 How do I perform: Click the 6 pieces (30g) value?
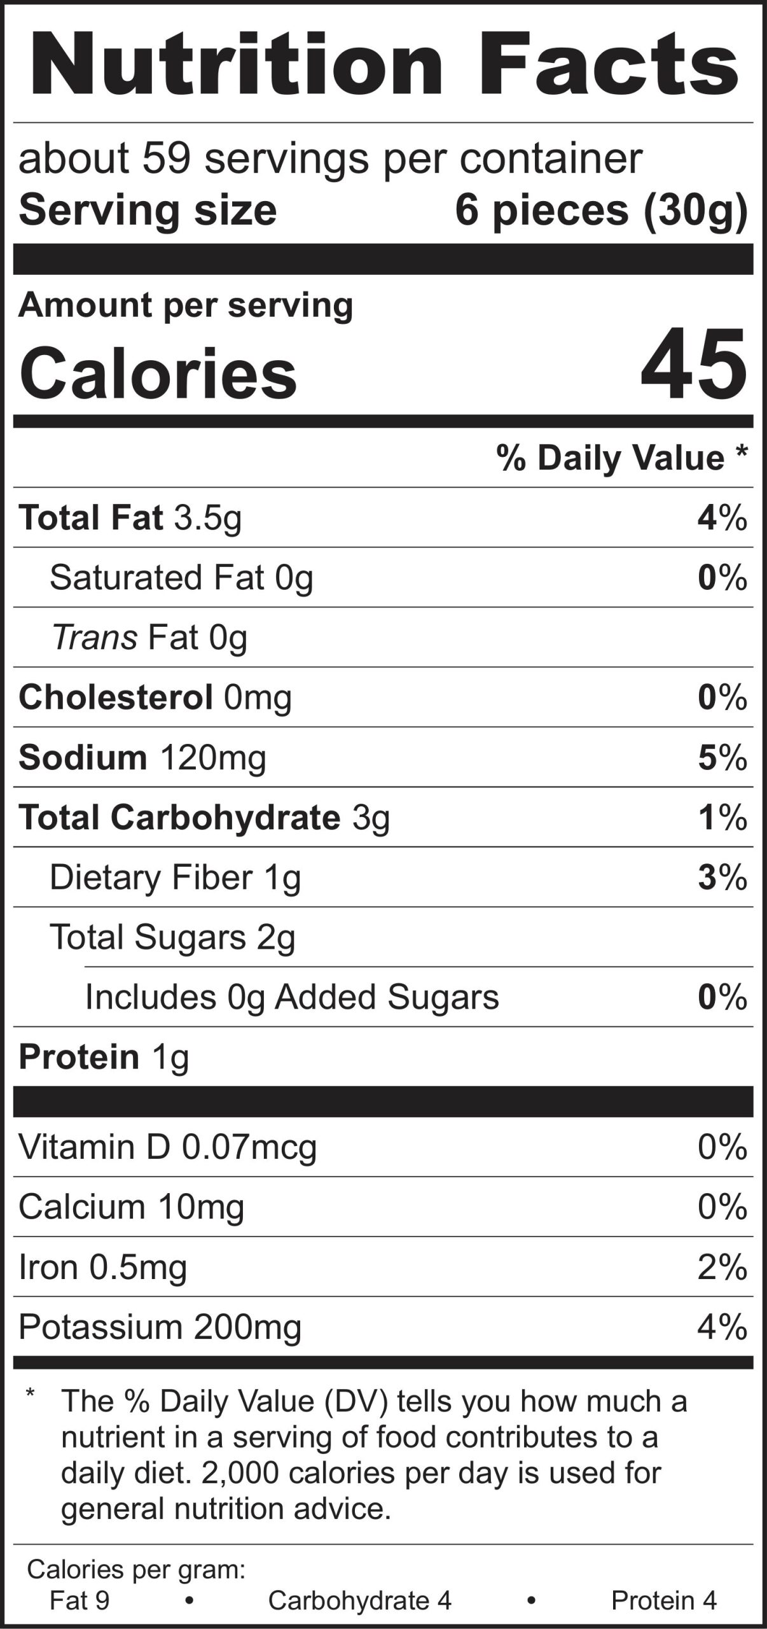click(x=600, y=211)
